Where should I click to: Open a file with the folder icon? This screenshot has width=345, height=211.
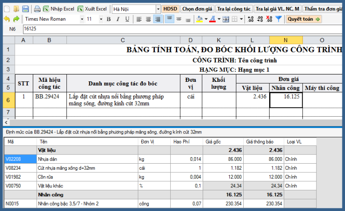(x=16, y=9)
